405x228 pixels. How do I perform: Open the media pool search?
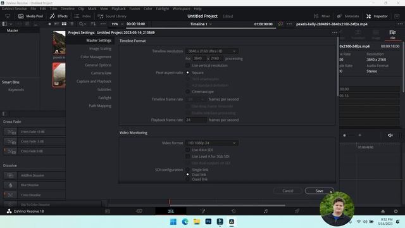[83, 24]
